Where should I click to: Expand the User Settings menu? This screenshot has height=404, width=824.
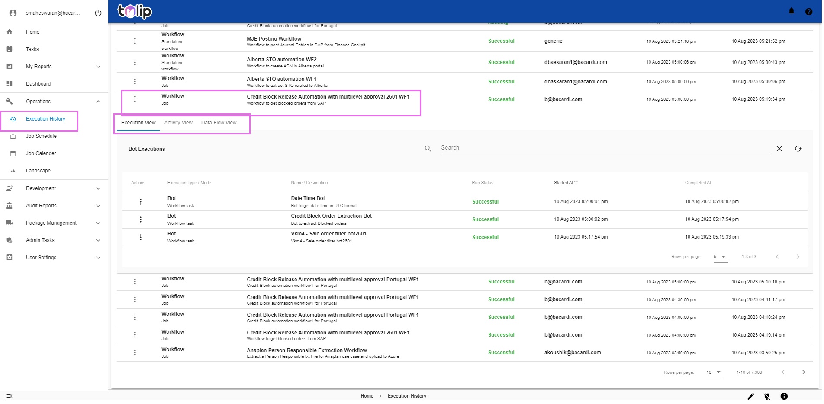click(x=98, y=258)
